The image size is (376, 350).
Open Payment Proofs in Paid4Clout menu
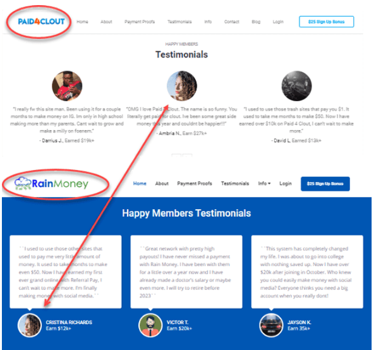click(x=140, y=22)
